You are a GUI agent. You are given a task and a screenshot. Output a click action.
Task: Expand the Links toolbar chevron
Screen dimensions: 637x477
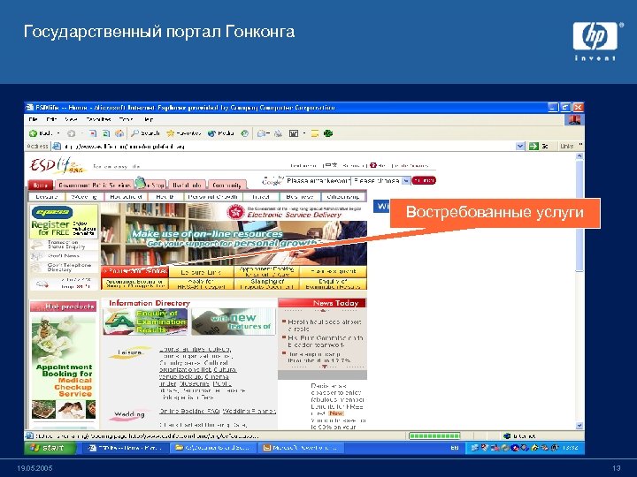pyautogui.click(x=580, y=144)
